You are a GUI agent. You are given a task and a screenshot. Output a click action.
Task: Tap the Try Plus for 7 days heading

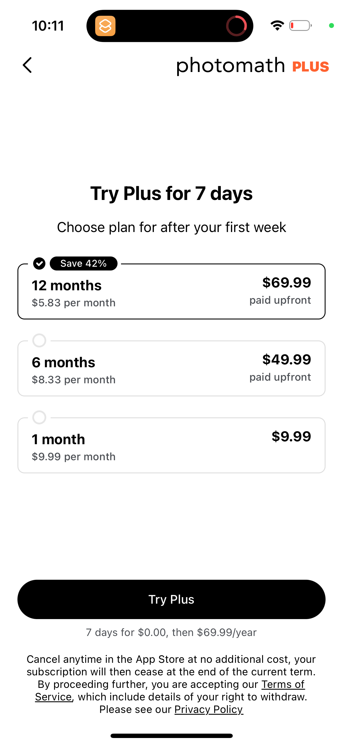[171, 194]
